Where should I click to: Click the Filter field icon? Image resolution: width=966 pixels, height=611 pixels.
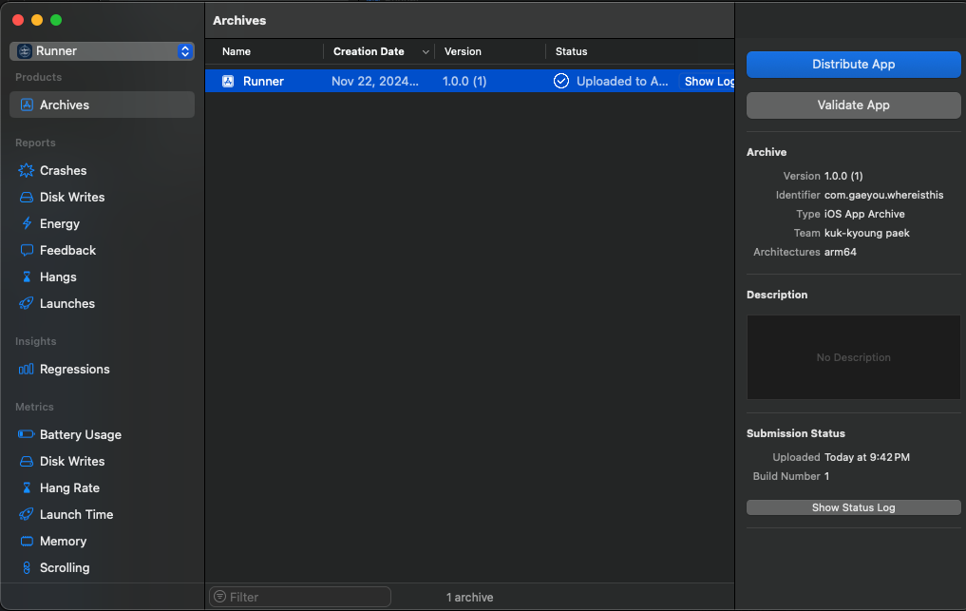(x=220, y=597)
